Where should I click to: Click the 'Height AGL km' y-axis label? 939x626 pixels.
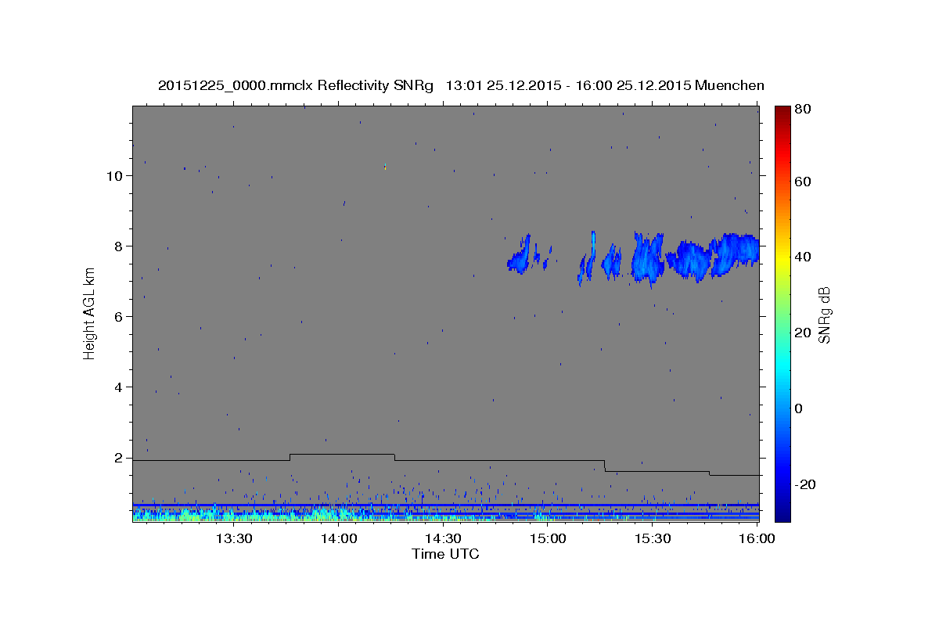pos(89,313)
